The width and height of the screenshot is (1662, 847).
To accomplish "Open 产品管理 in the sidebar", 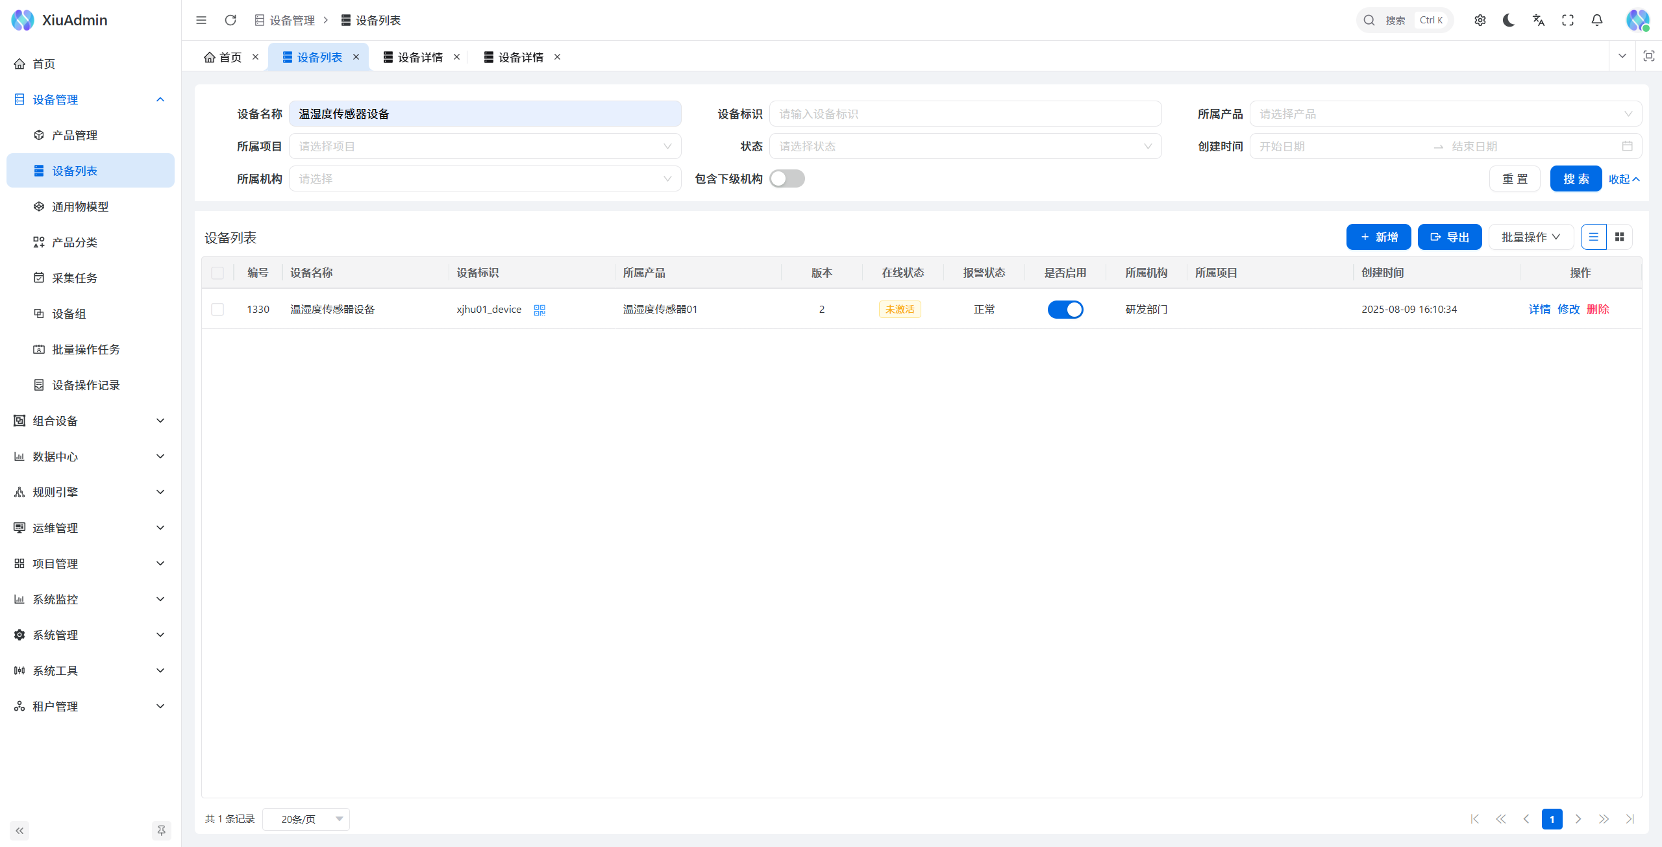I will 75,135.
